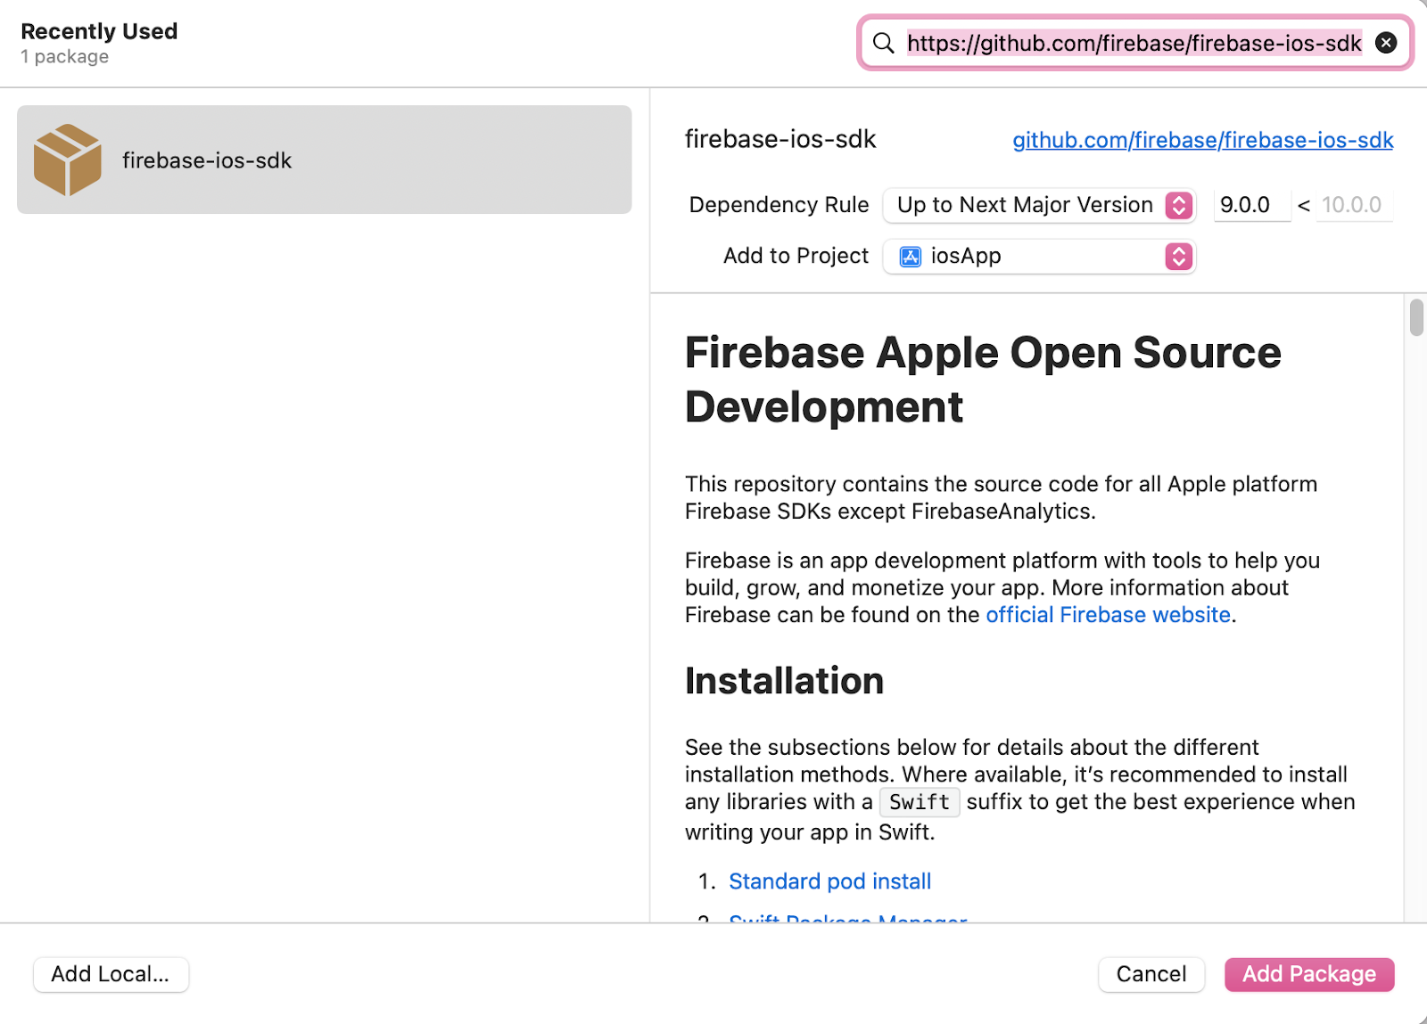Open the official Firebase website link
Image resolution: width=1427 pixels, height=1024 pixels.
(x=1108, y=615)
